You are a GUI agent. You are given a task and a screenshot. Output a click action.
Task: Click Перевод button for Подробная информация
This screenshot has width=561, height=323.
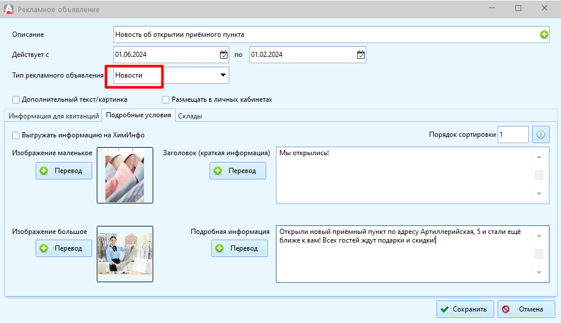point(240,248)
